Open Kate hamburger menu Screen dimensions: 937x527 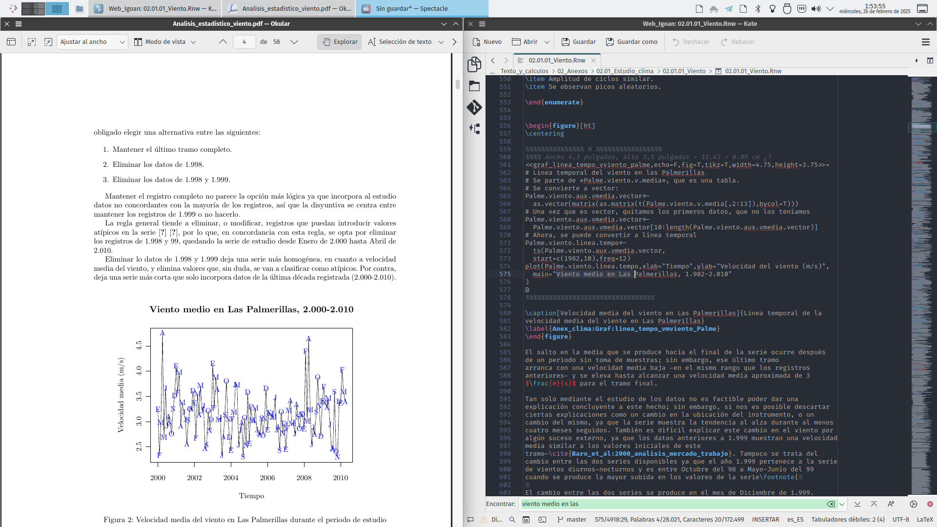click(925, 42)
